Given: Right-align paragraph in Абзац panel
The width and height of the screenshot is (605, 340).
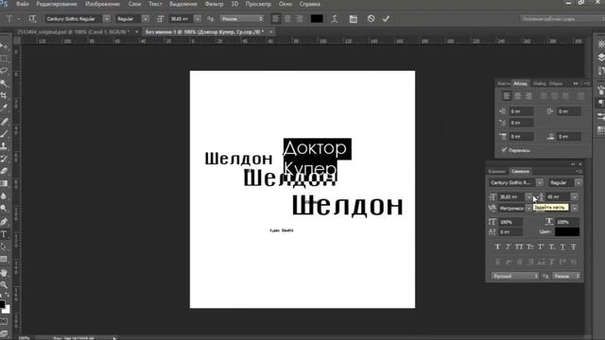Looking at the screenshot, I should (x=528, y=96).
